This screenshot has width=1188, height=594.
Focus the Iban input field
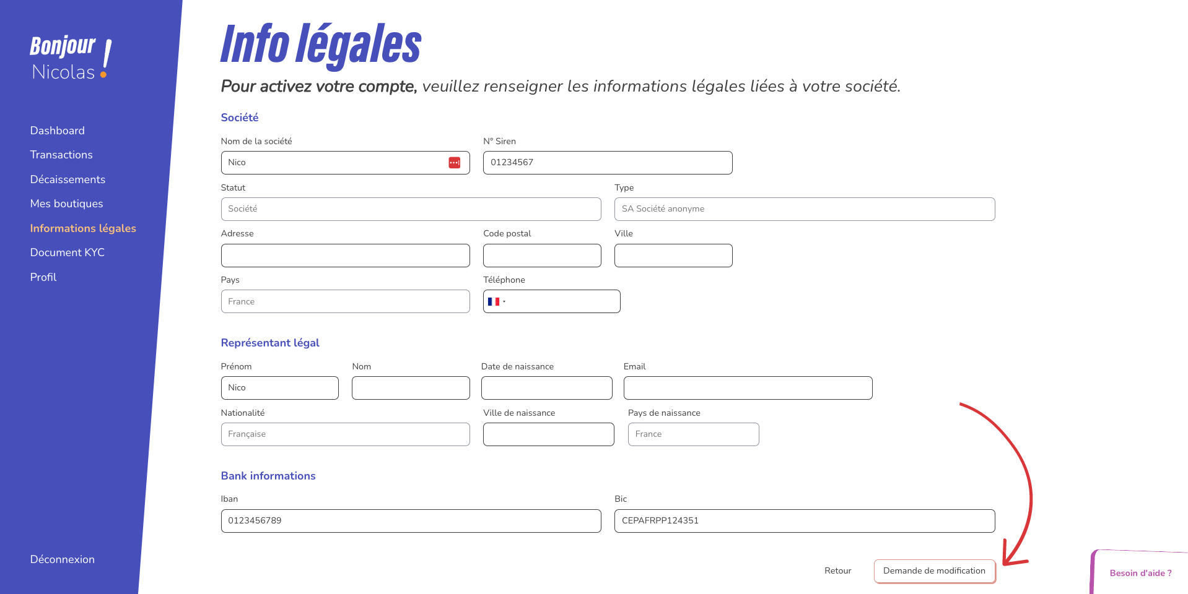[411, 521]
